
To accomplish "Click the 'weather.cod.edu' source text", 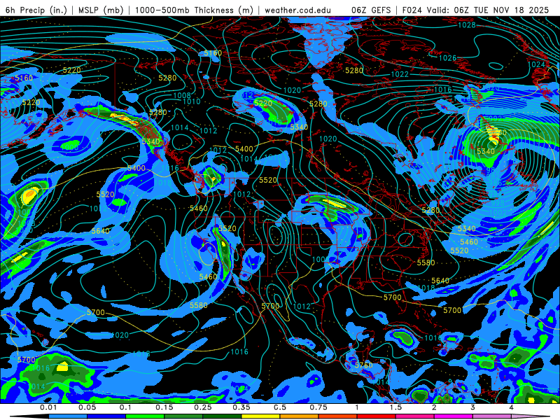I will 298,10.
